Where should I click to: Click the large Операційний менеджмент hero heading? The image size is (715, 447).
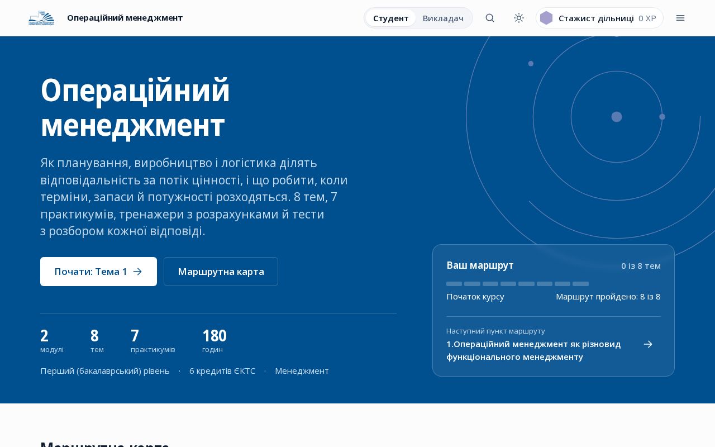click(135, 107)
